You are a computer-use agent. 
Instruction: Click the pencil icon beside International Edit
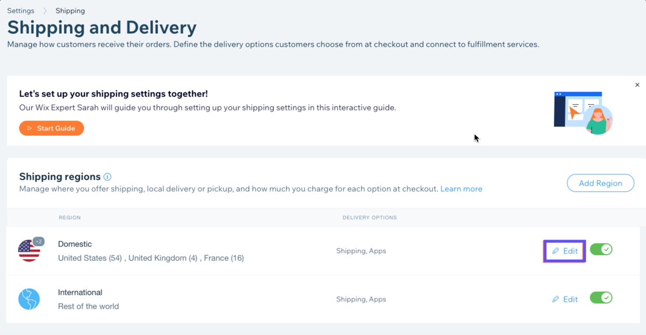point(556,299)
